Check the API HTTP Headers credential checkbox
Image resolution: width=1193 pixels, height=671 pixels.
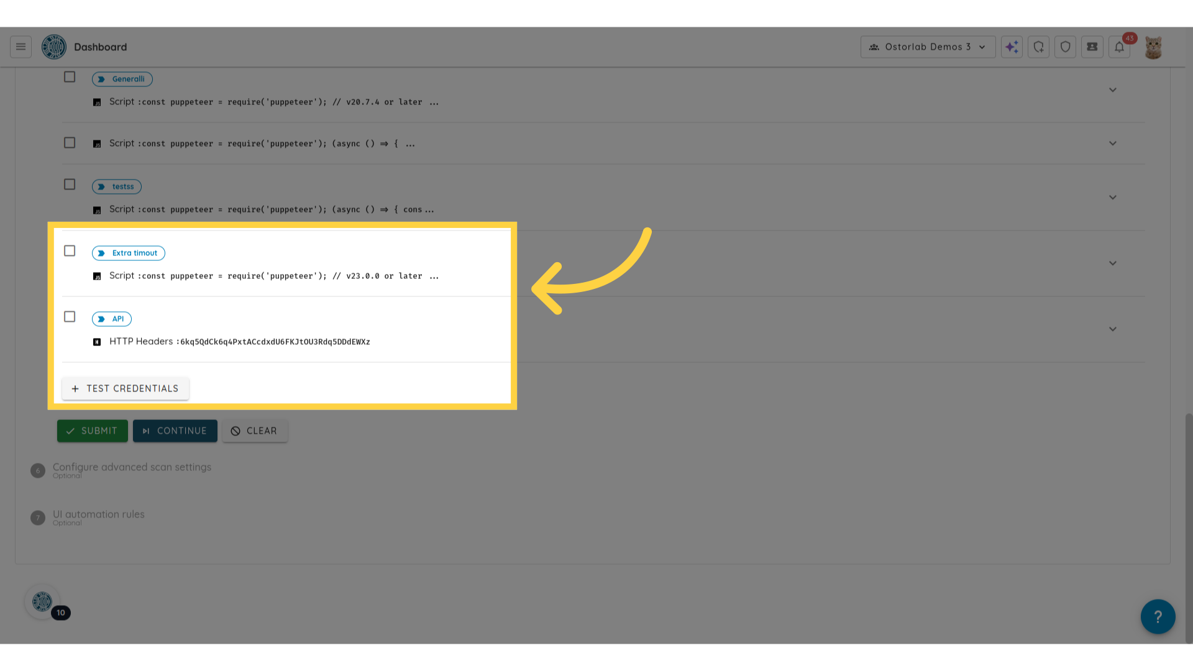coord(70,317)
